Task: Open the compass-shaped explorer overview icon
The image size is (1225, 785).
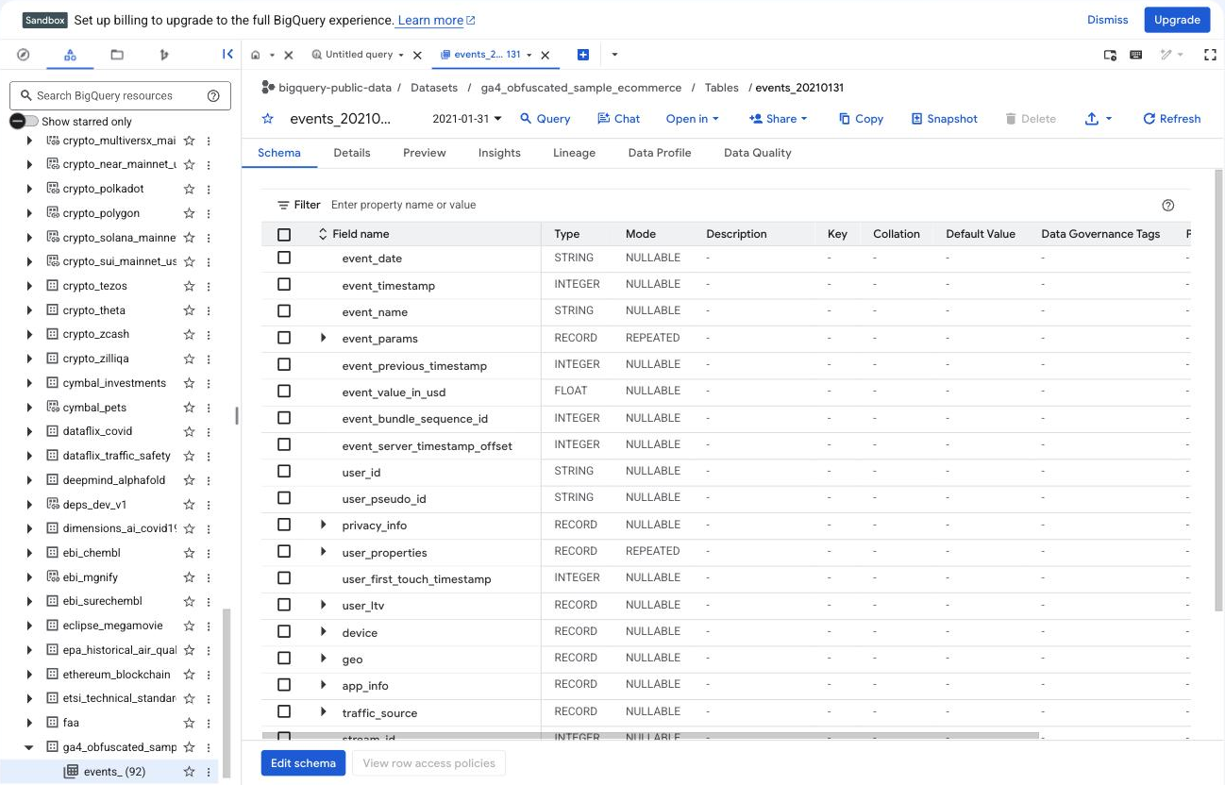Action: (x=24, y=55)
